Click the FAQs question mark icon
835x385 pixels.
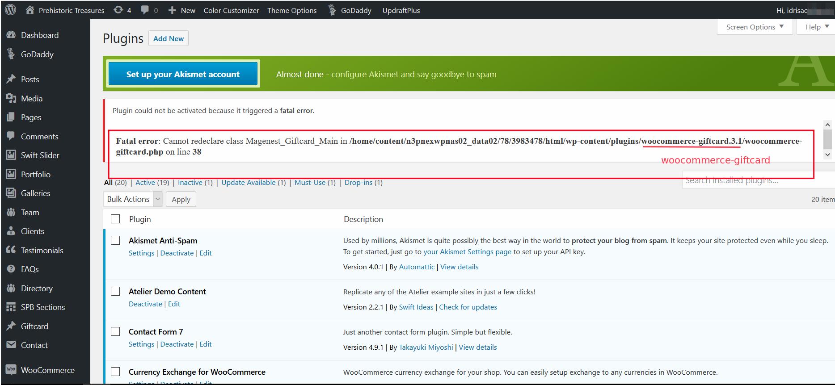(x=11, y=269)
